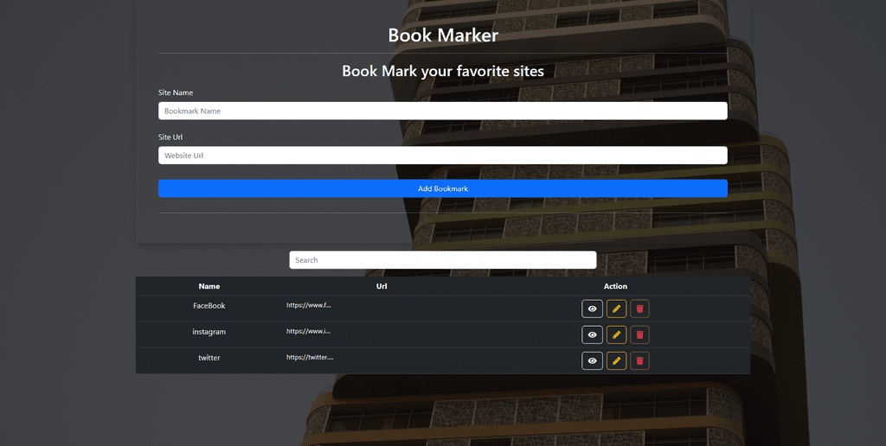Edit the FaceBook bookmark with pencil icon
The width and height of the screenshot is (886, 446).
pyautogui.click(x=616, y=309)
